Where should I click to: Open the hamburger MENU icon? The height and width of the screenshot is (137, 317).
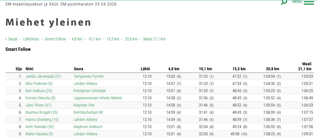coord(308,3)
